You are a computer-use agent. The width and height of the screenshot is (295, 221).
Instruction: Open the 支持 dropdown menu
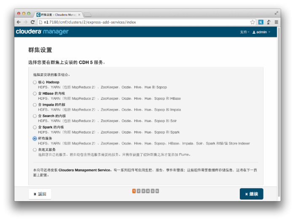pos(244,32)
